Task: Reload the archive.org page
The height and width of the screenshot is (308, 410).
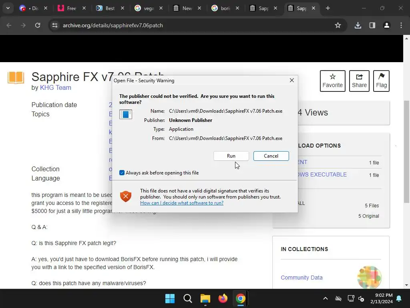Action: (x=38, y=25)
